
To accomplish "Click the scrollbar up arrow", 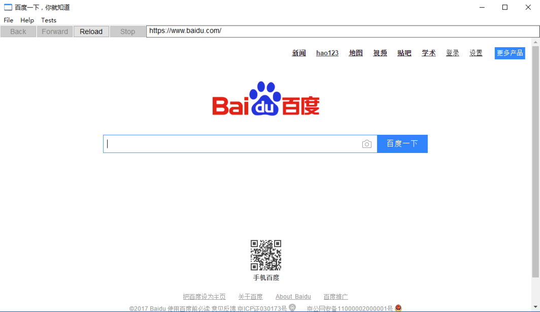I will [535, 42].
